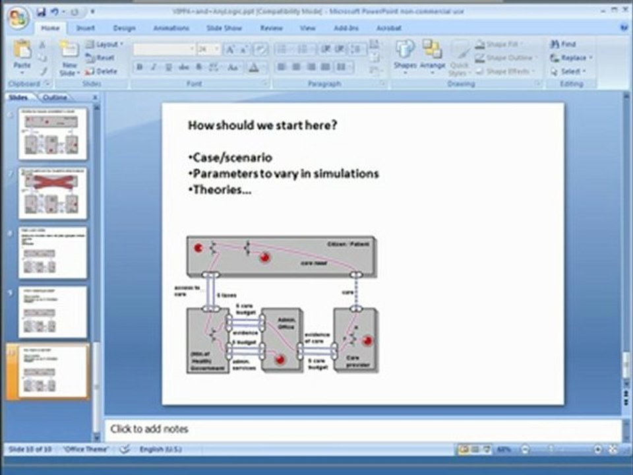The image size is (633, 475).
Task: Run spell check from status bar icon
Action: click(x=125, y=449)
